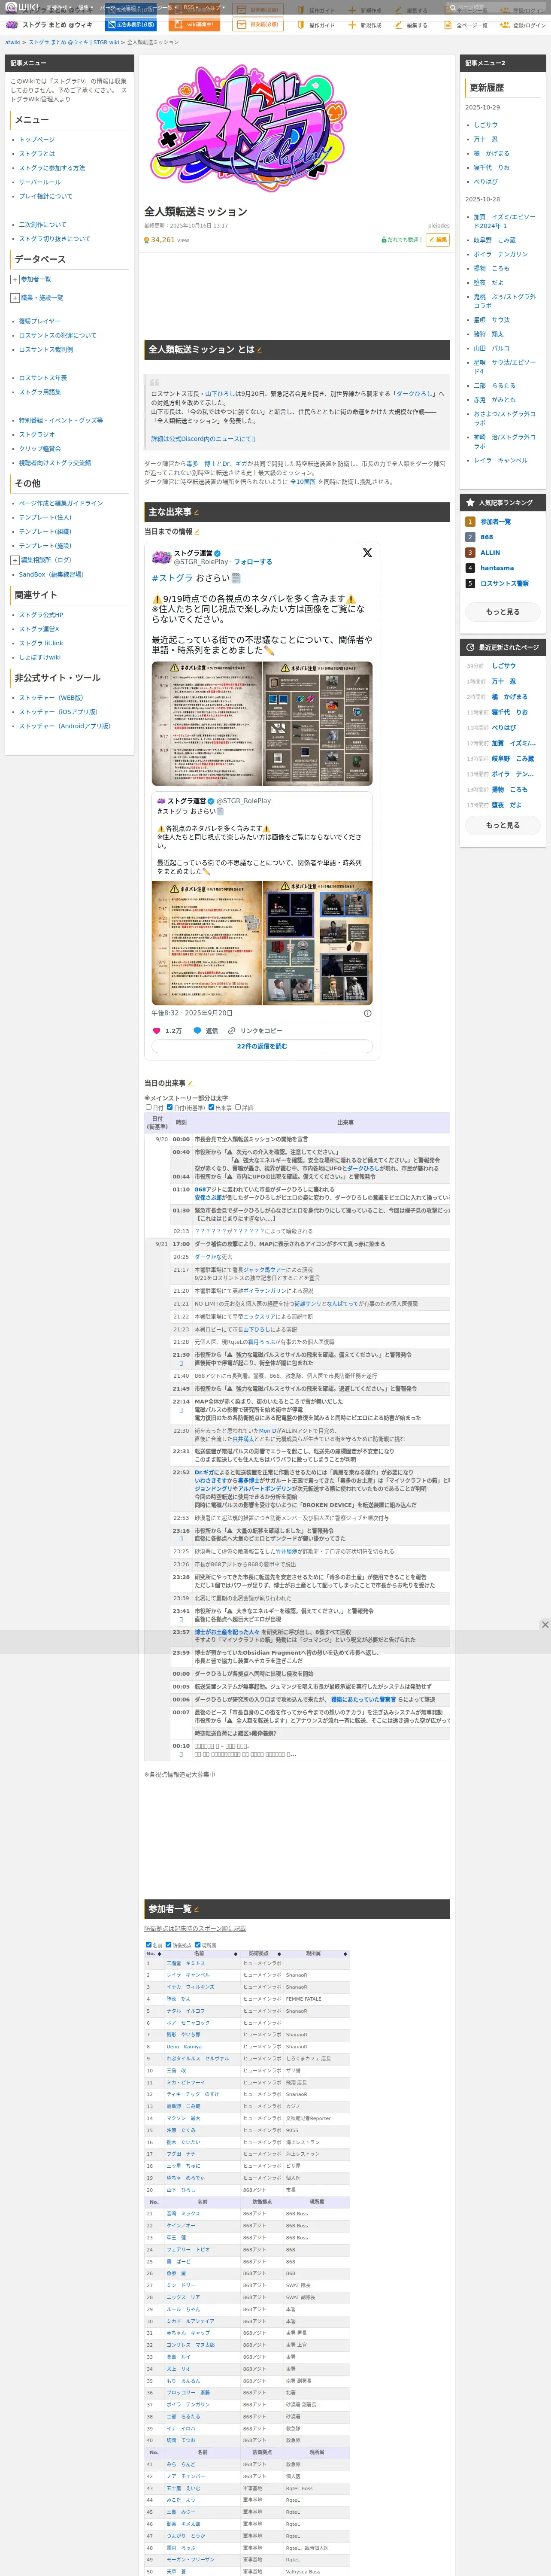
Task: Click the edit pencil next to 主な出来事 heading
Action: click(197, 512)
